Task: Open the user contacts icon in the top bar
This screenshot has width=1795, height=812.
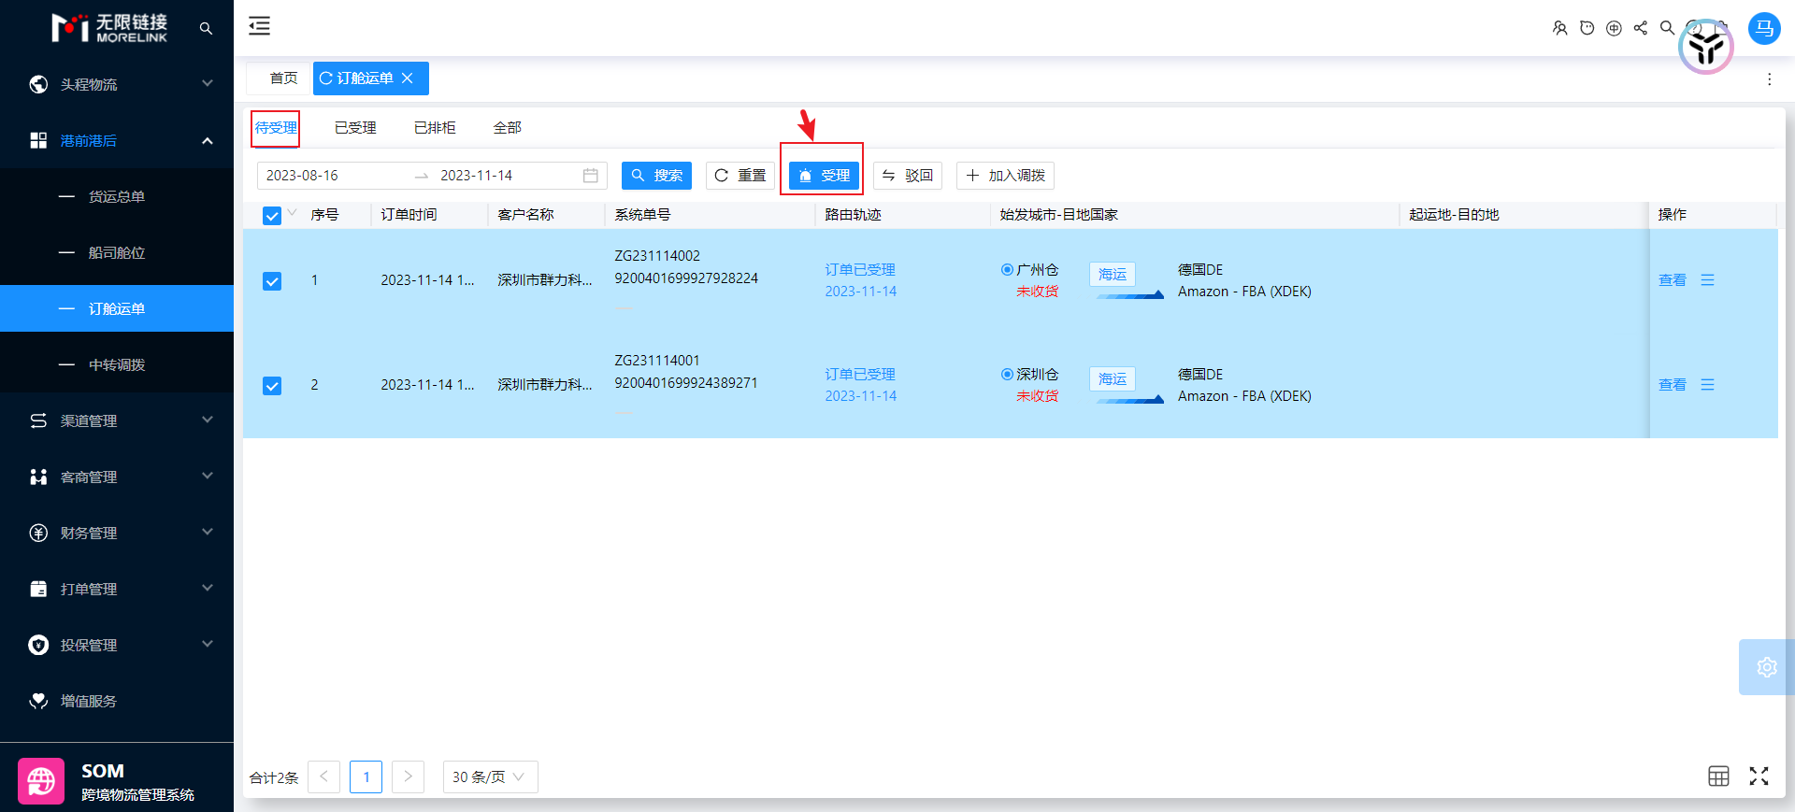Action: click(1559, 28)
